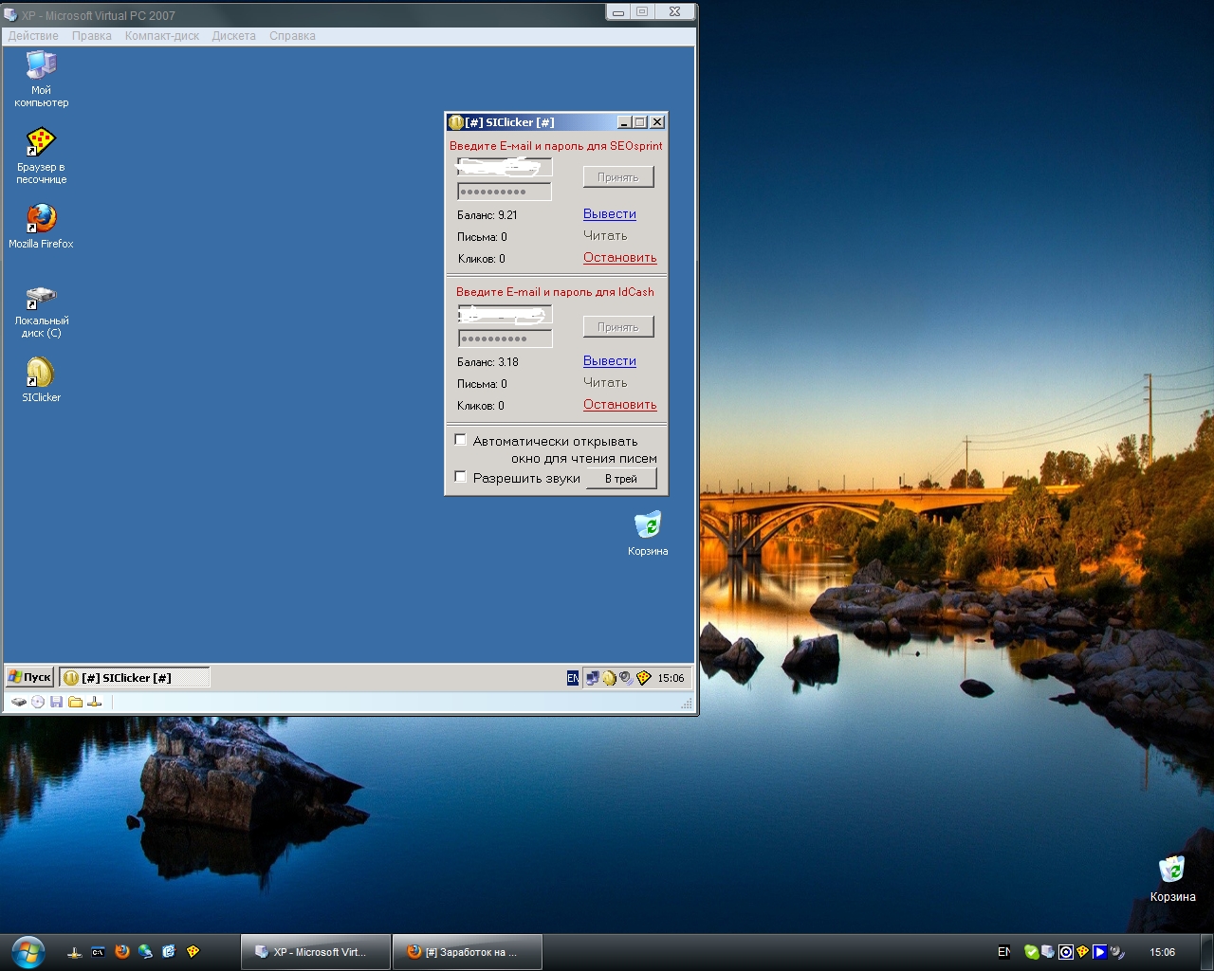Focus the SEOsprint password field

(x=505, y=192)
